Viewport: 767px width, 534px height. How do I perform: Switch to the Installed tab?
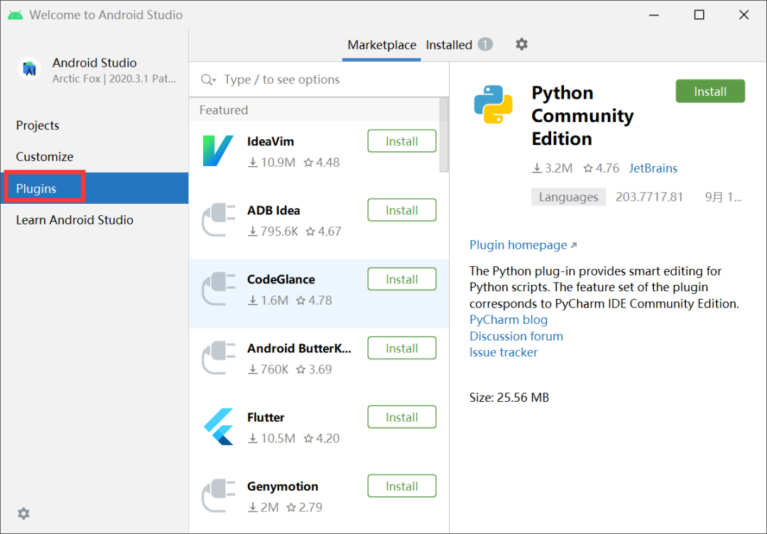[449, 45]
